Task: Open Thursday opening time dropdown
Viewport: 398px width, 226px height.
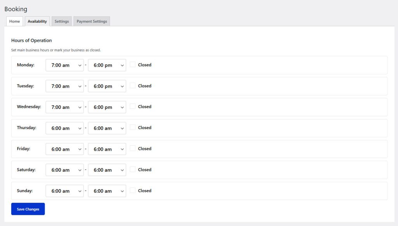Action: coord(65,128)
